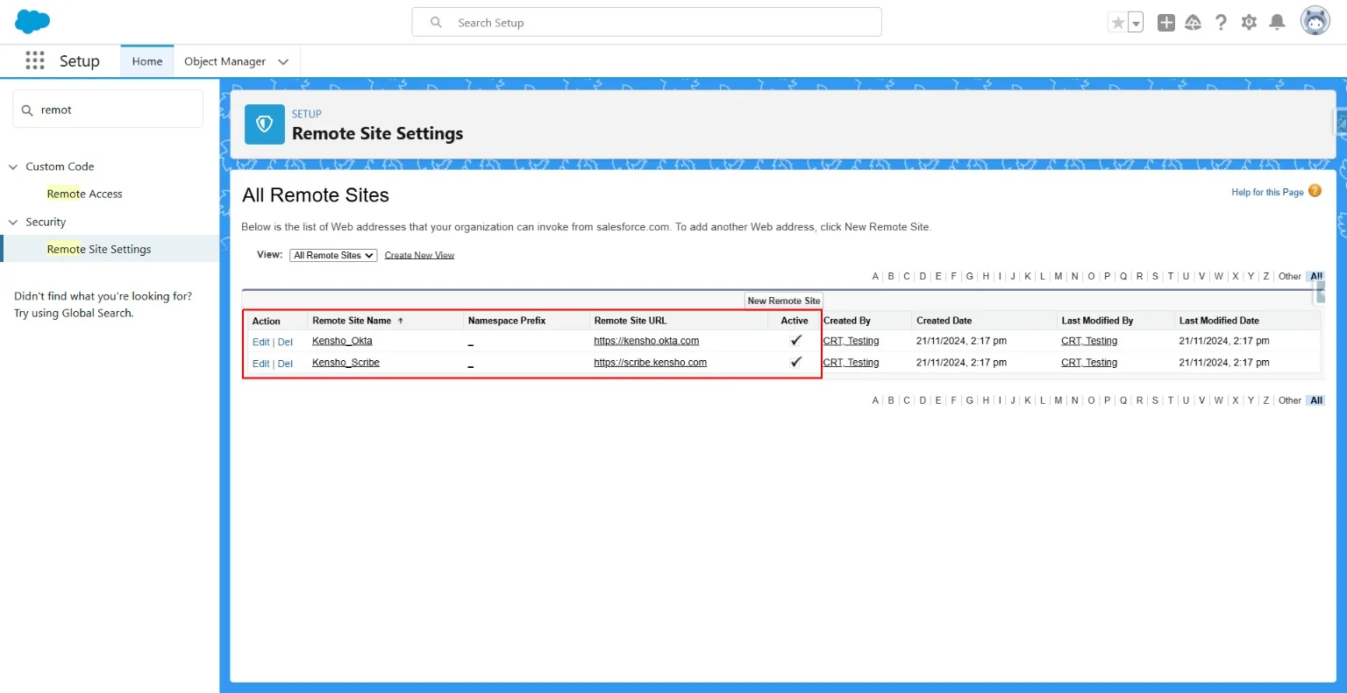Screen dimensions: 1347x693
Task: View notifications bell
Action: click(x=1278, y=23)
